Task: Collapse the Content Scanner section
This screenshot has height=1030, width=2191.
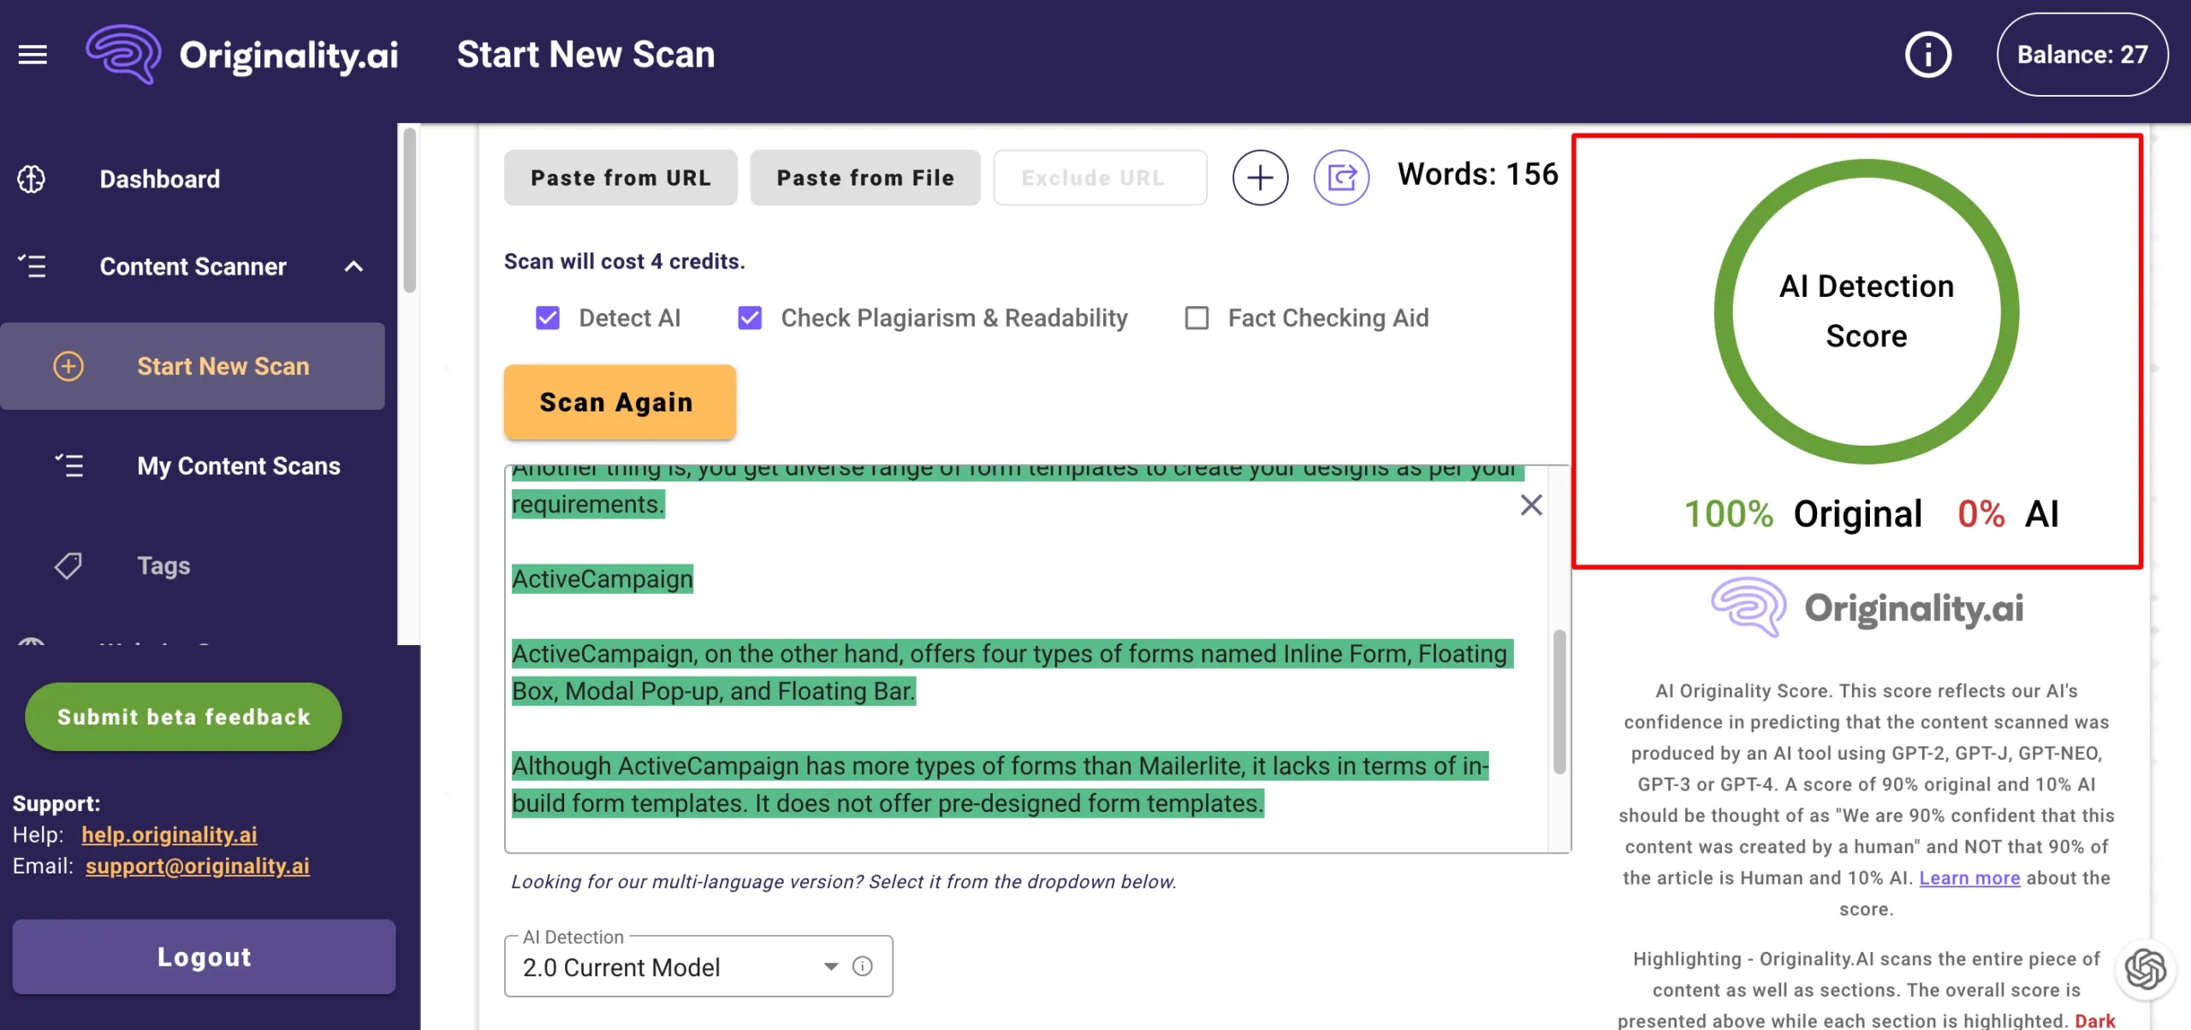Action: pos(353,266)
